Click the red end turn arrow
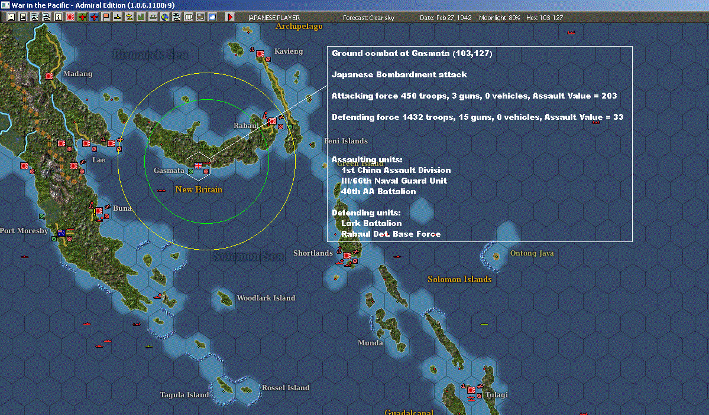709x415 pixels. [229, 17]
